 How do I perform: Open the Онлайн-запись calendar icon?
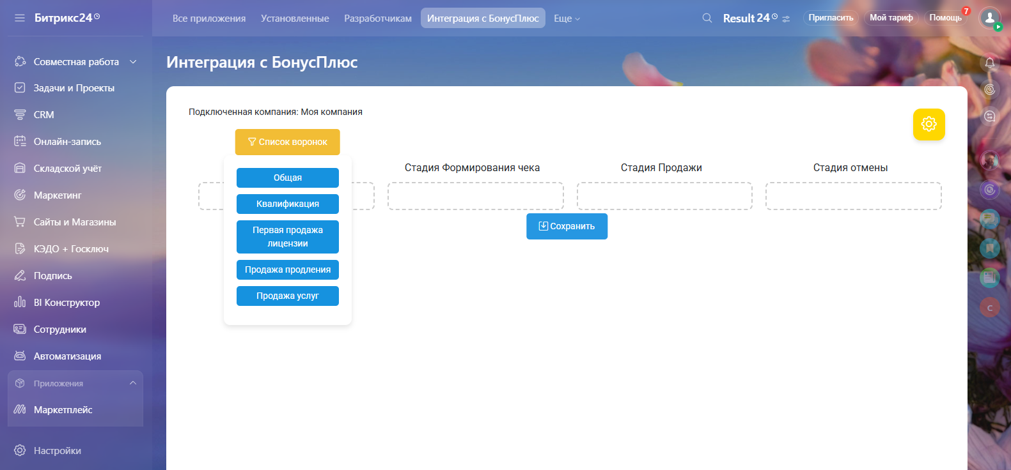(20, 141)
